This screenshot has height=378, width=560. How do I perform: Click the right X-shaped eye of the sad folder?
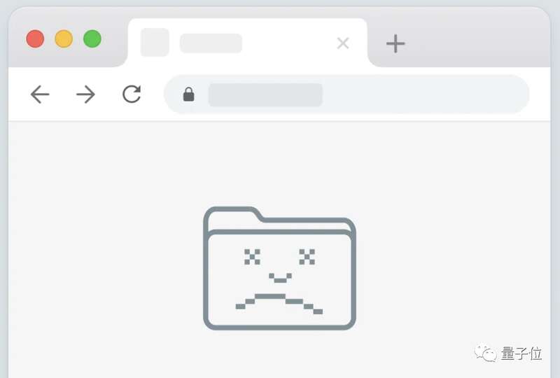click(307, 257)
